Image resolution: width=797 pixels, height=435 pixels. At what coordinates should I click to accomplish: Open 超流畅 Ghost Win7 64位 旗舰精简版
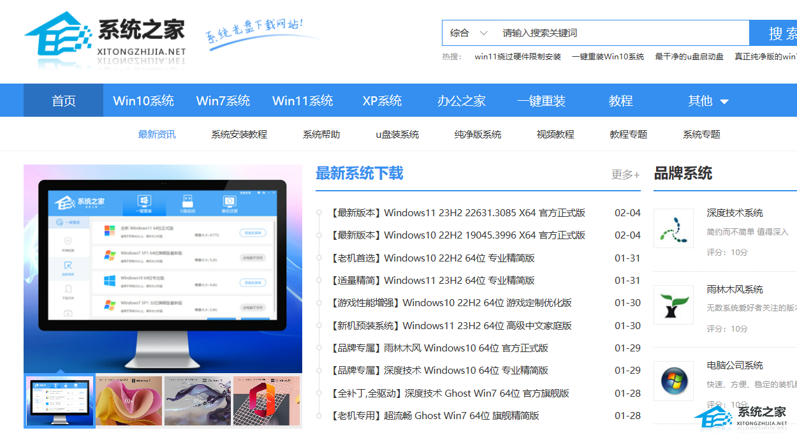coord(435,416)
